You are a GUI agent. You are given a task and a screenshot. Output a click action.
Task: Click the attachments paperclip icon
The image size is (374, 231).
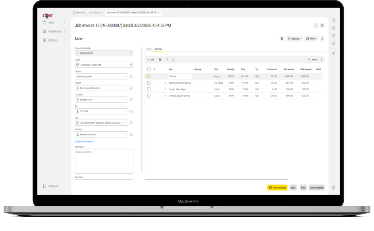[282, 39]
